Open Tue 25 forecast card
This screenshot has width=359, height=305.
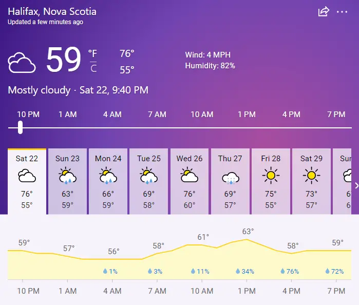[x=149, y=181]
